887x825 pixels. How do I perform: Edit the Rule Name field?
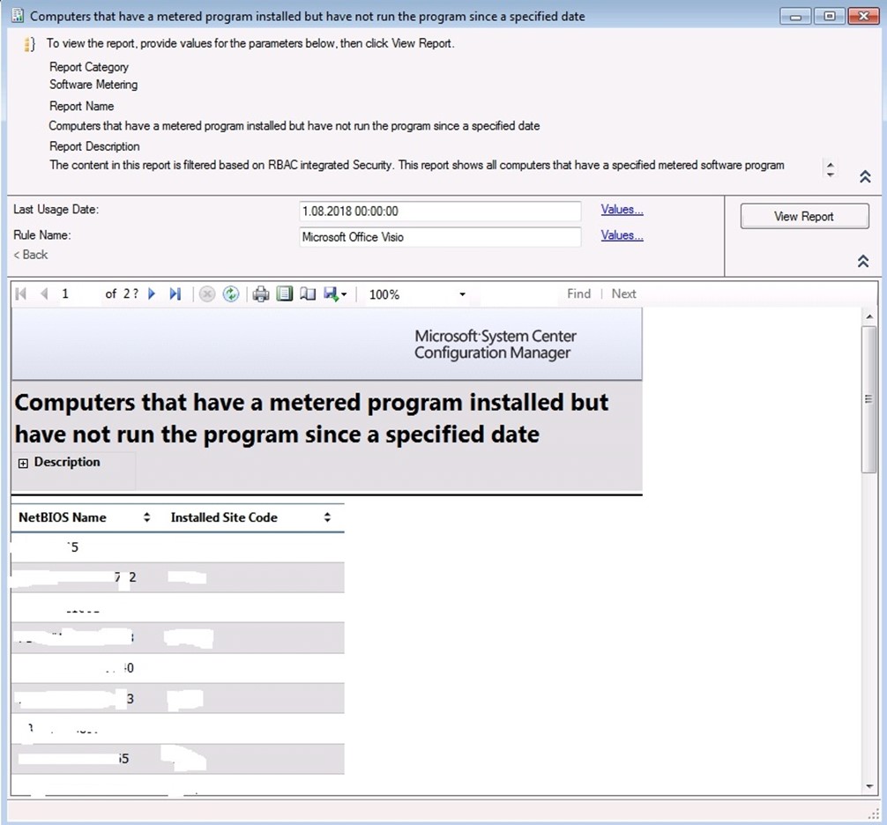coord(440,237)
